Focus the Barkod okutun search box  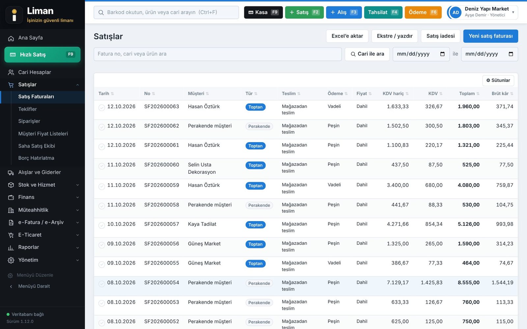(166, 13)
